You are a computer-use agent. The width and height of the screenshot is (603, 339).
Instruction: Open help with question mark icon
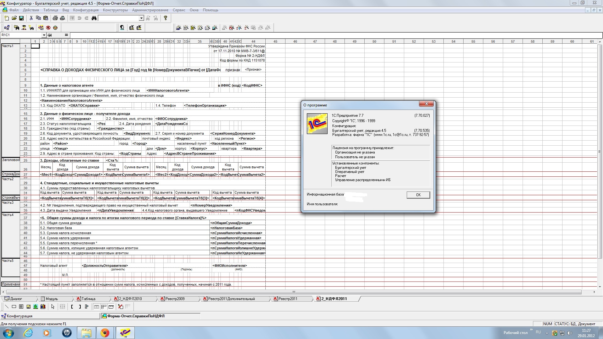click(x=166, y=18)
